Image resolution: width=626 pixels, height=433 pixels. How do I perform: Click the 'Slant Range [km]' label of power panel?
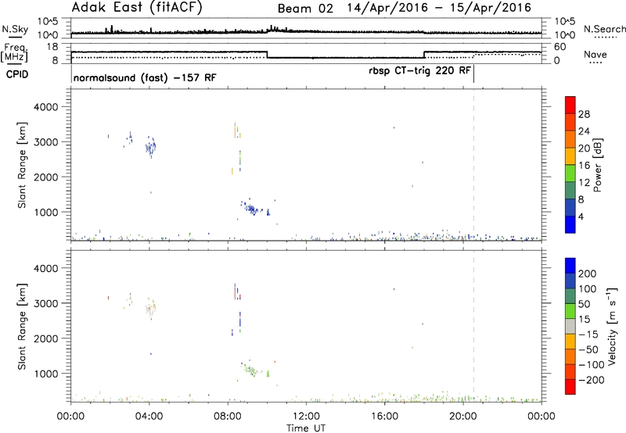23,165
